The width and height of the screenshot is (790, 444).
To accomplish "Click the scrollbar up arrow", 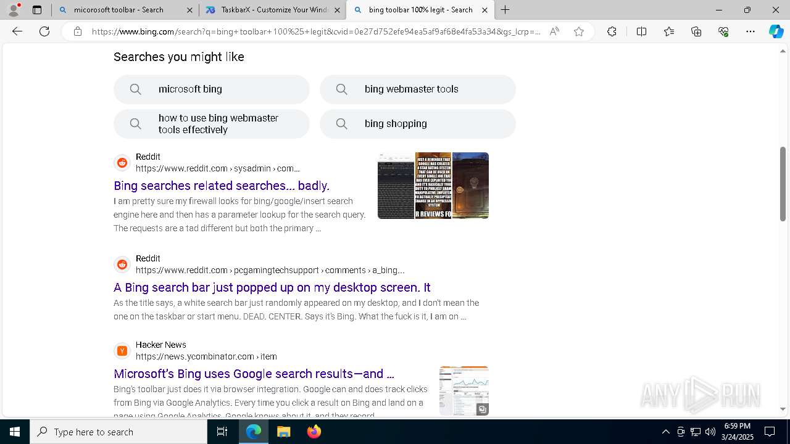I will pos(783,51).
